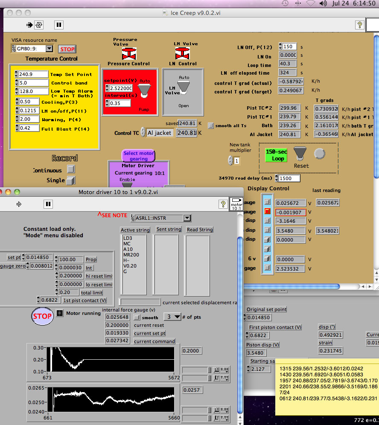The image size is (379, 425).
Task: Click the Temp Set Point input field
Action: 33,74
